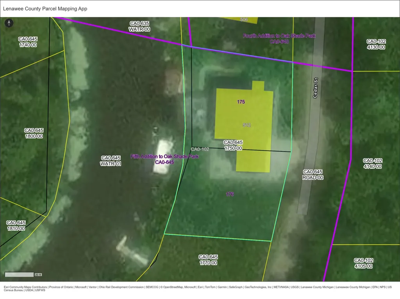Select parcel label CA0-645 1750-00
Screen dimensions: 400x299
pos(233,145)
